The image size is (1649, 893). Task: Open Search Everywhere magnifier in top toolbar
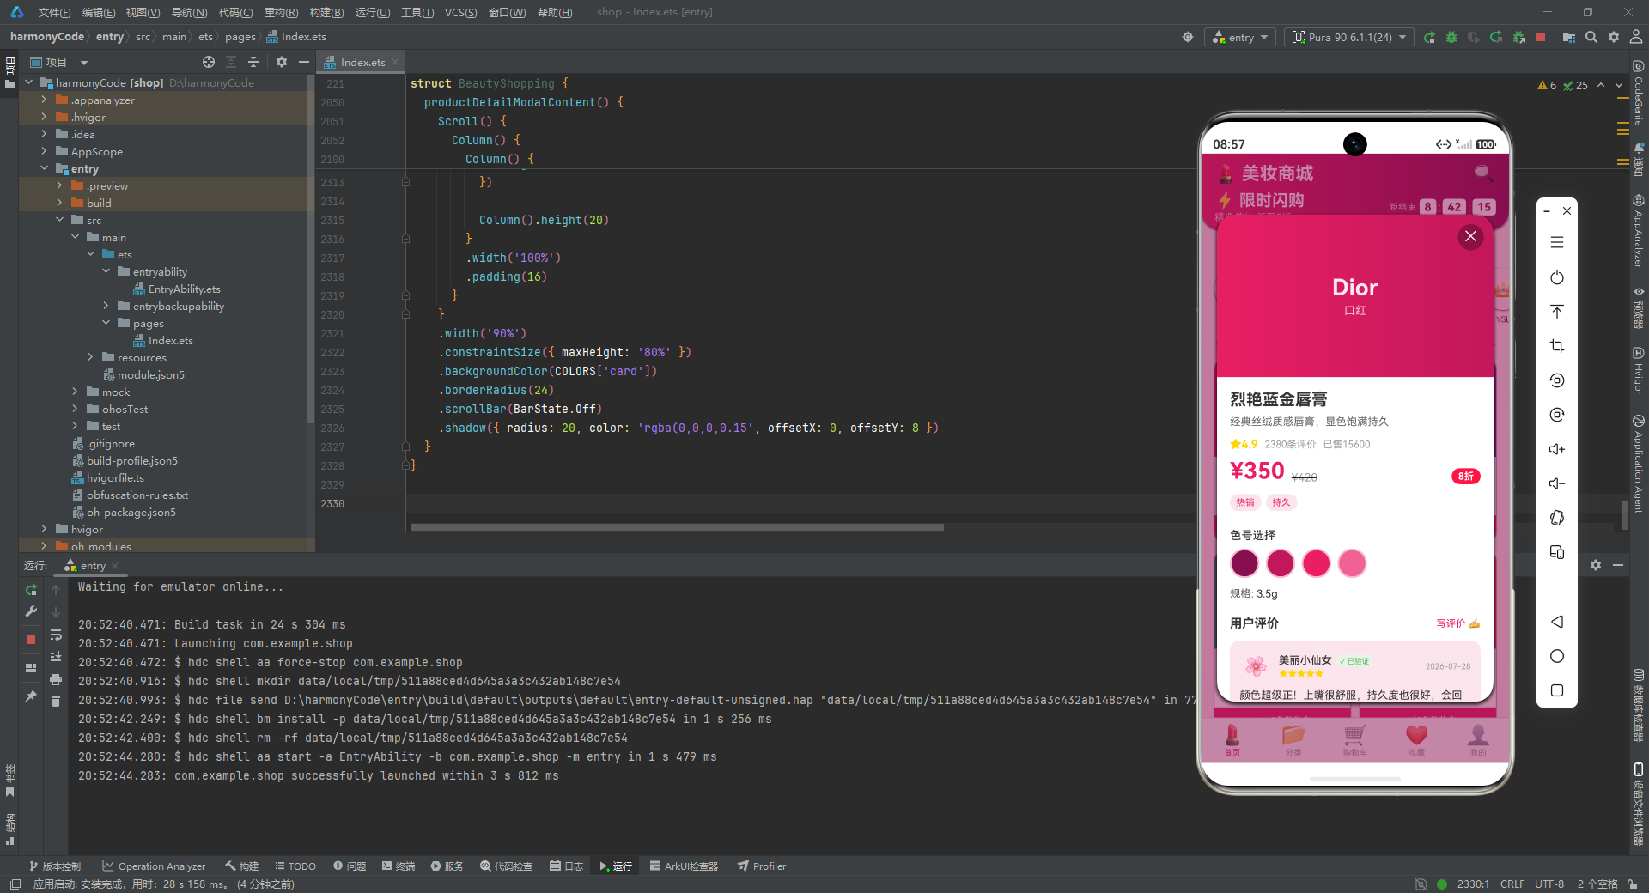1591,37
